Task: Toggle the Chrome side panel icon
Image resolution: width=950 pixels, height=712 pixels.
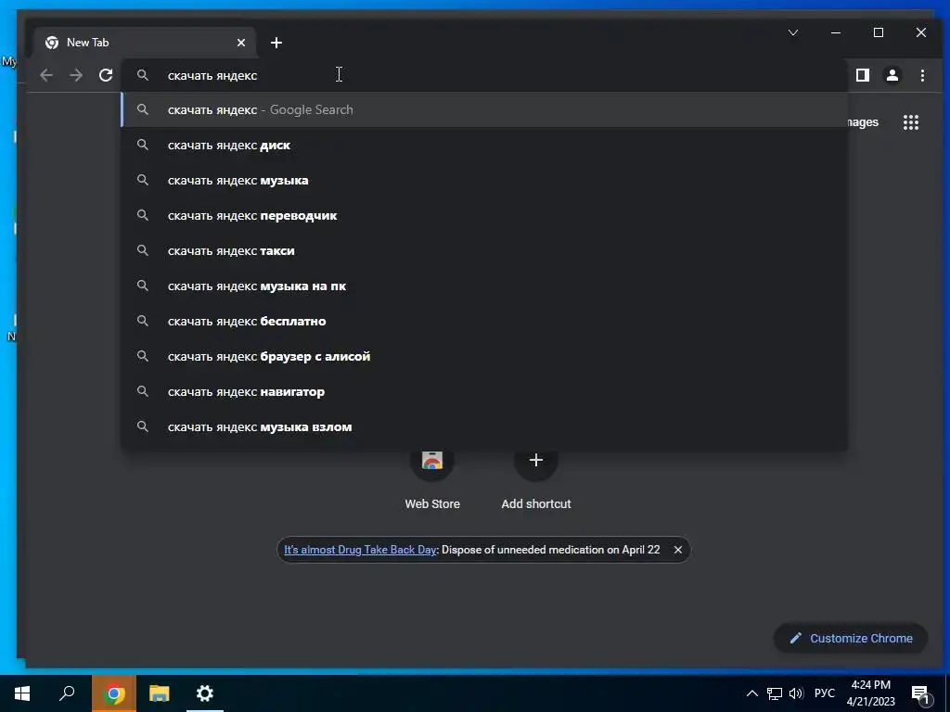Action: [x=863, y=75]
